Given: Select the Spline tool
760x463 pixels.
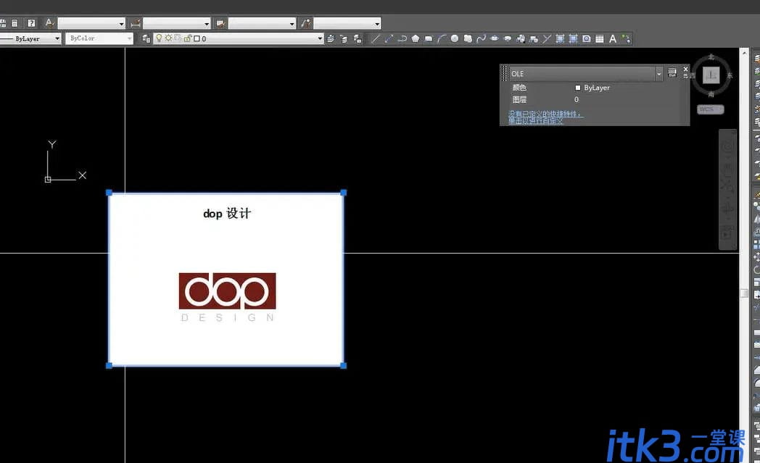Looking at the screenshot, I should 481,38.
